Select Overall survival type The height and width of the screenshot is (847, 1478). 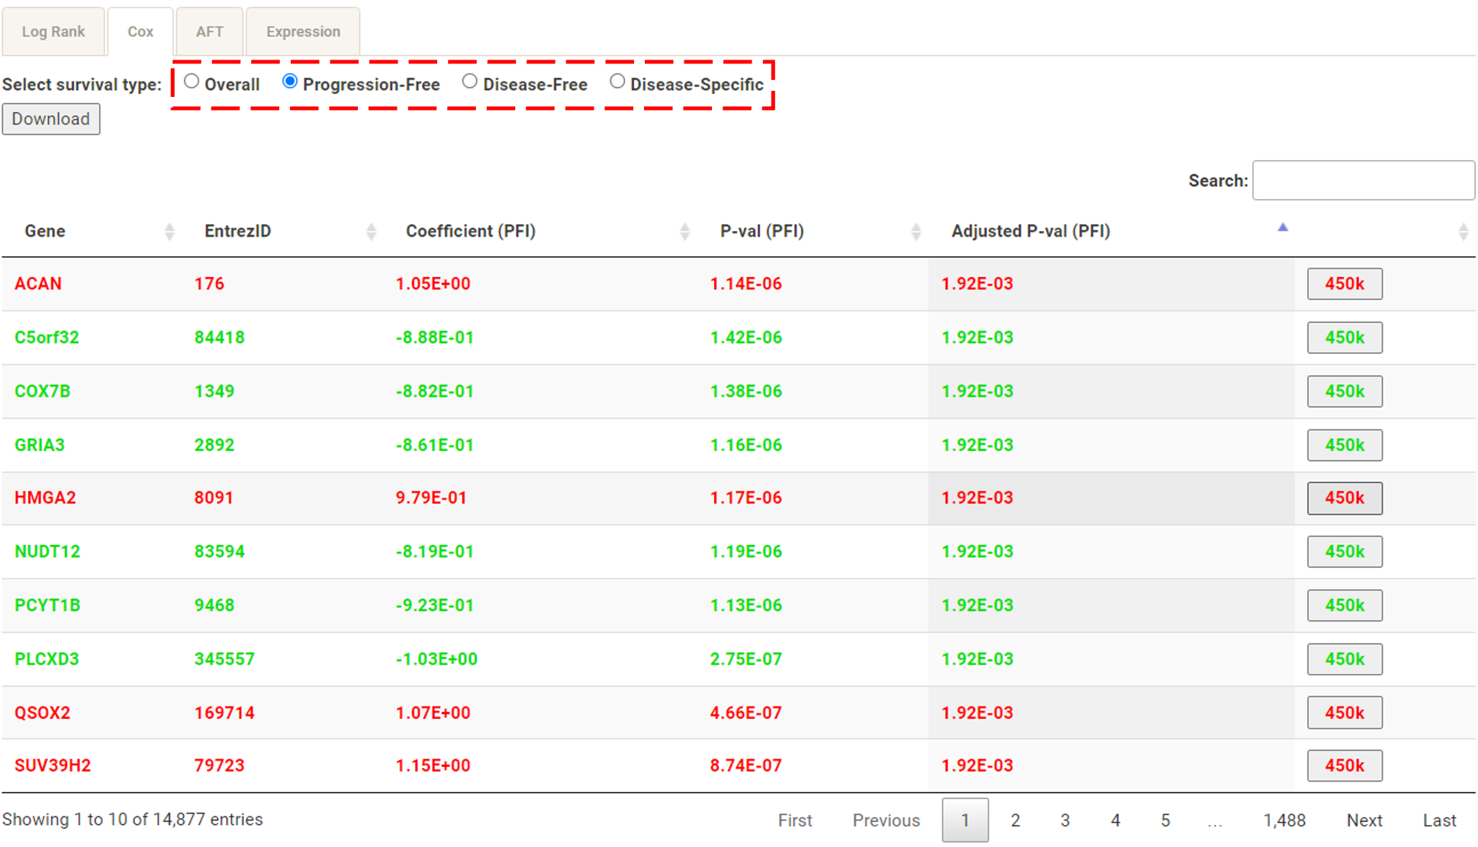192,82
